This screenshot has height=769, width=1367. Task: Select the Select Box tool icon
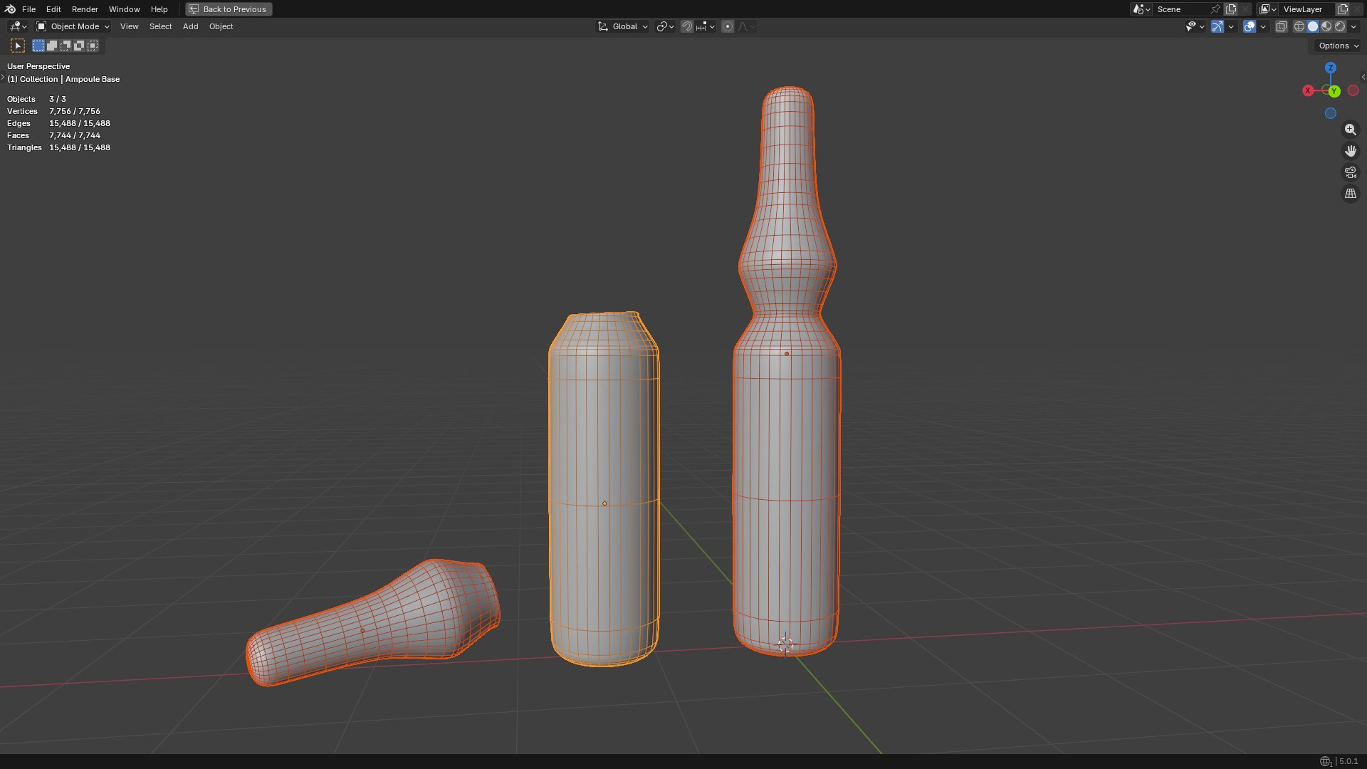[18, 46]
